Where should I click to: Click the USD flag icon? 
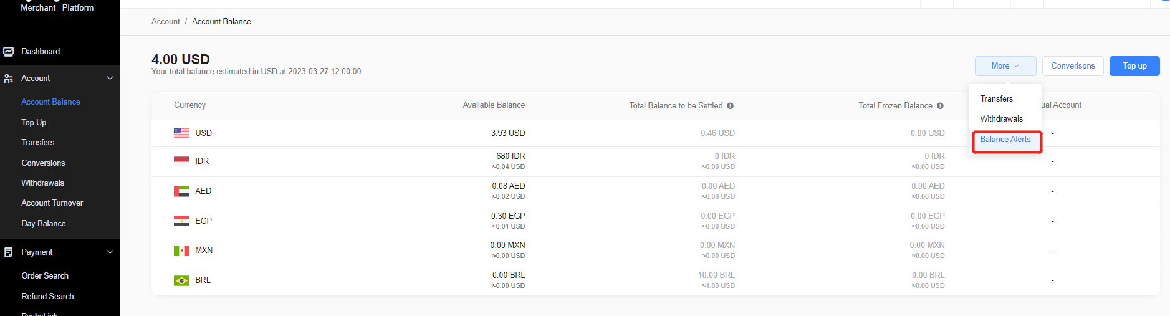click(x=181, y=133)
